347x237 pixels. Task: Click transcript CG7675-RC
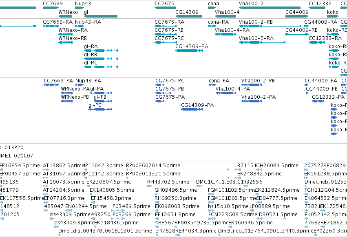click(x=169, y=38)
